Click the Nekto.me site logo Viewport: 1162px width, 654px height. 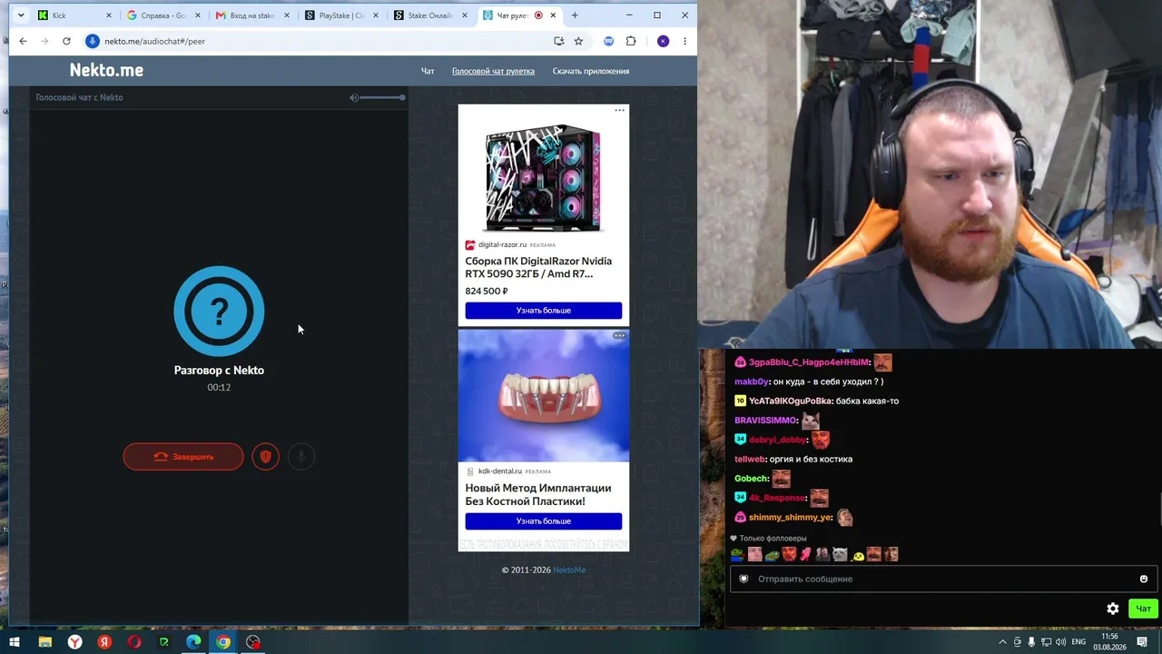coord(106,70)
